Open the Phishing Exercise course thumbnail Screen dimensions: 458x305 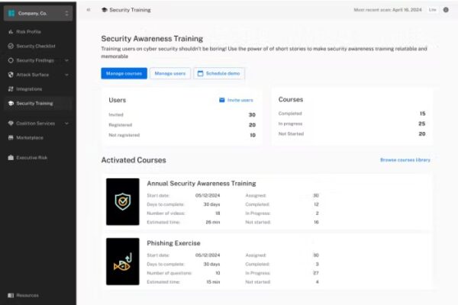pos(122,261)
